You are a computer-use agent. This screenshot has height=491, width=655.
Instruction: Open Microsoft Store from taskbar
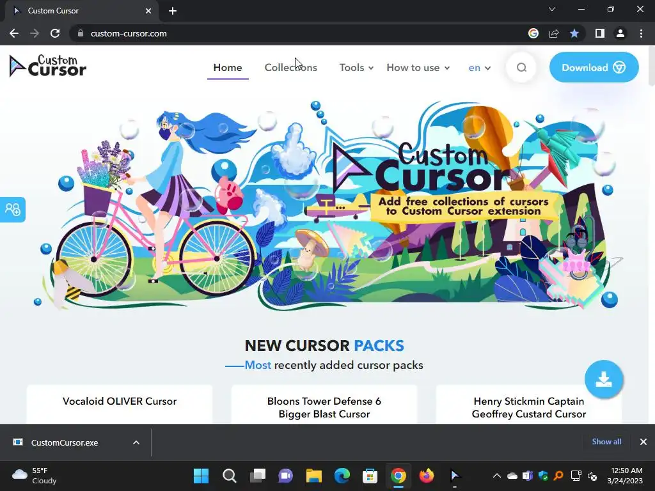(x=370, y=476)
